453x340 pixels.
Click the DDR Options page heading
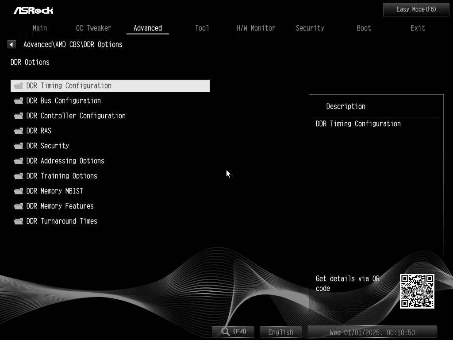pos(30,62)
